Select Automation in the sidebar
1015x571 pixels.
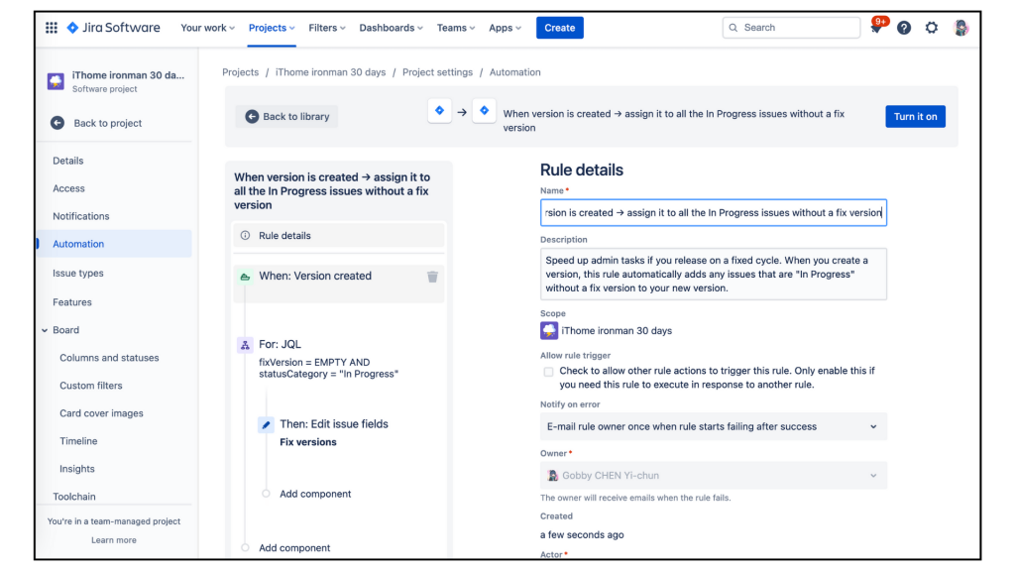115,244
